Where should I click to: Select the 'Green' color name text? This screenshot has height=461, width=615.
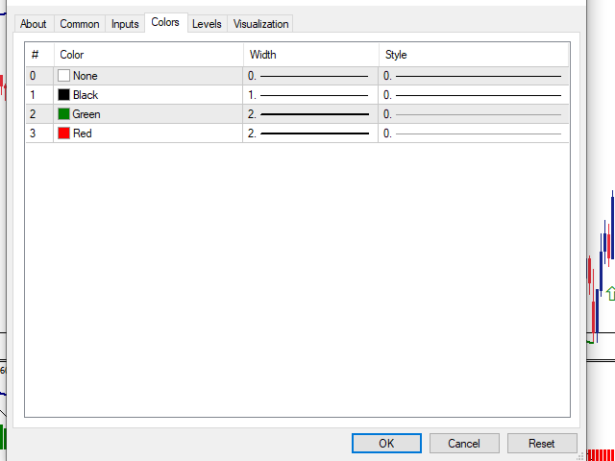[86, 114]
